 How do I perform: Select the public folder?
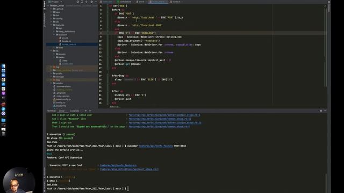(x=58, y=73)
